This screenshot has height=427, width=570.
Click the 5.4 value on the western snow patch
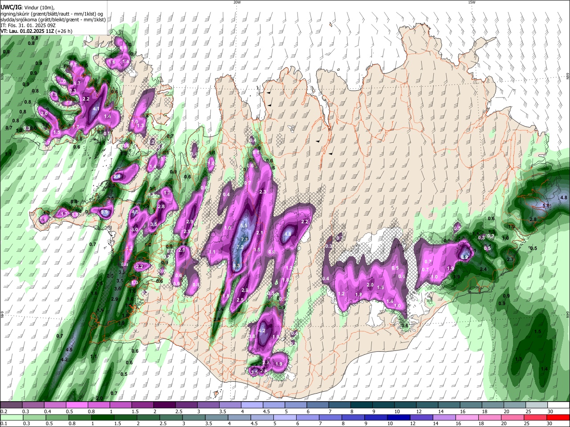[117, 177]
